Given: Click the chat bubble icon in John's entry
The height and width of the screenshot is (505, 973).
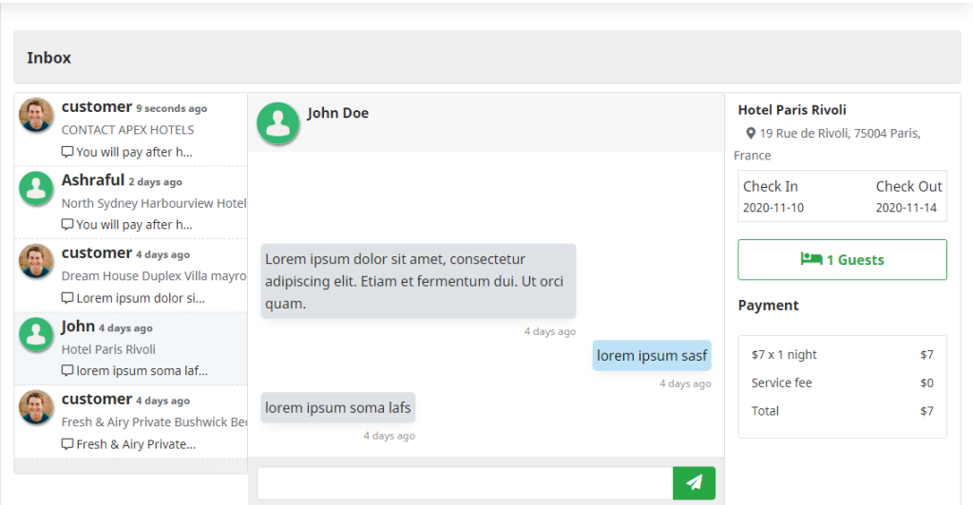Looking at the screenshot, I should click(x=67, y=371).
